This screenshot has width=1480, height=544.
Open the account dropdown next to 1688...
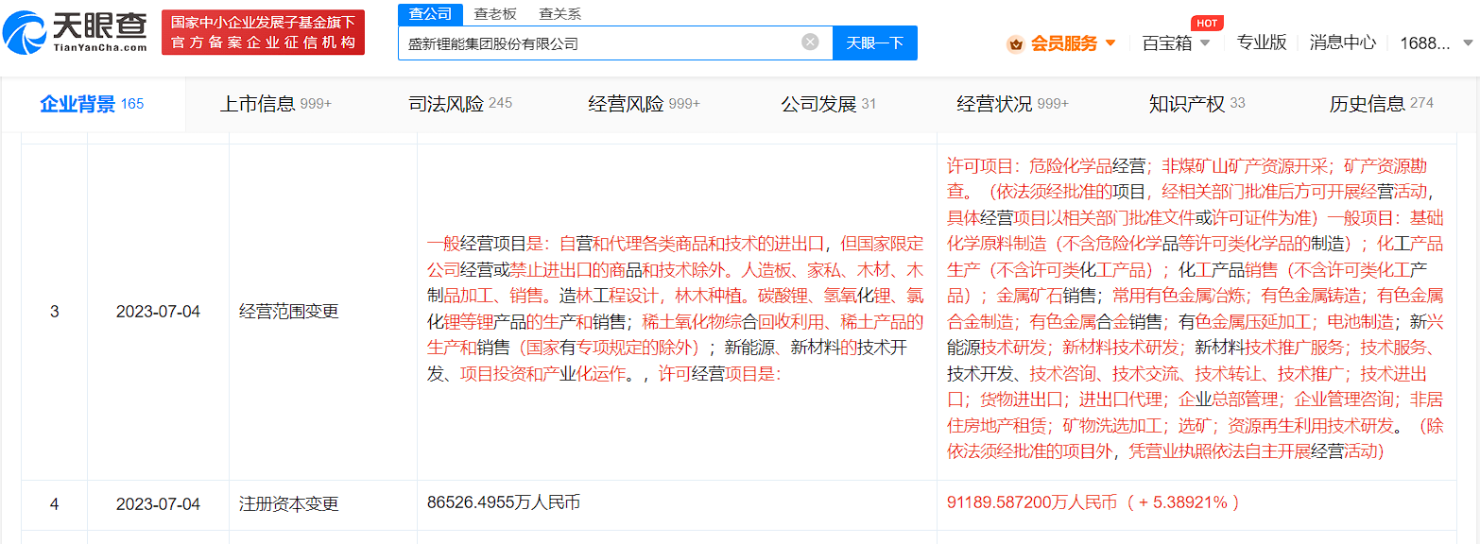pyautogui.click(x=1468, y=43)
